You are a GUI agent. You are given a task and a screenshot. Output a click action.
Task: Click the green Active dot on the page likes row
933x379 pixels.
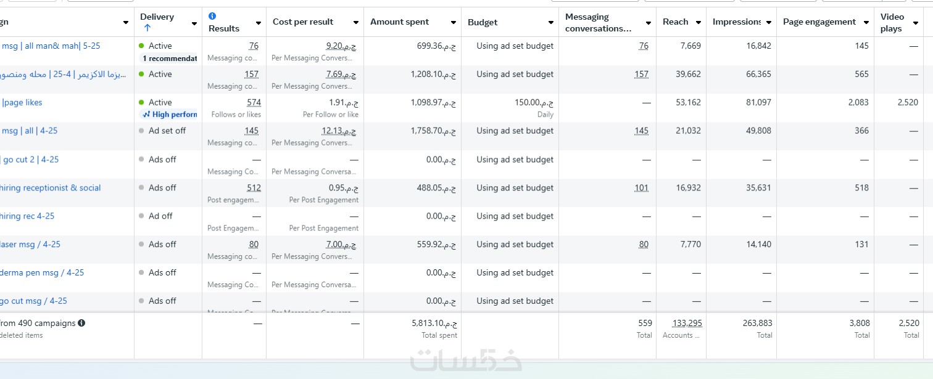[x=141, y=102]
